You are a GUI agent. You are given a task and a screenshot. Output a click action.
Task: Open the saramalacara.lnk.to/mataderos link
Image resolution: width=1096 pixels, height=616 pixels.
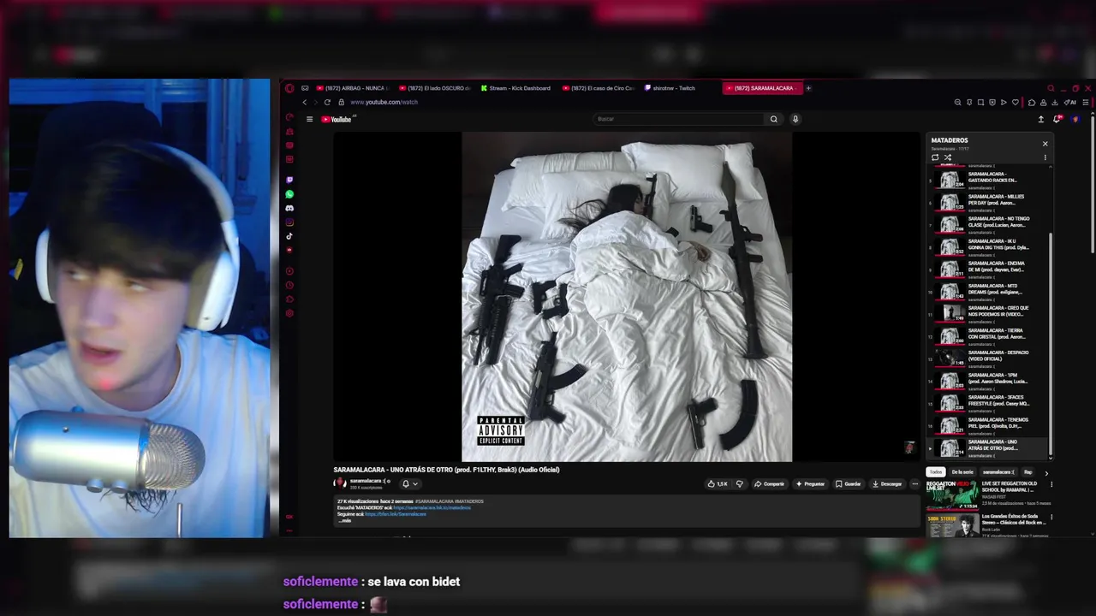click(x=432, y=507)
